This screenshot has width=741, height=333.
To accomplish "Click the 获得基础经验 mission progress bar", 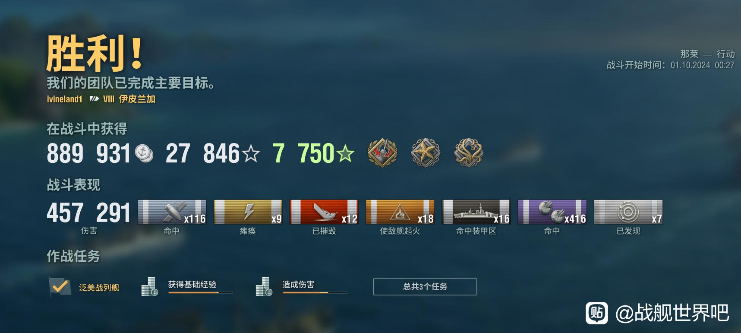I will (201, 293).
